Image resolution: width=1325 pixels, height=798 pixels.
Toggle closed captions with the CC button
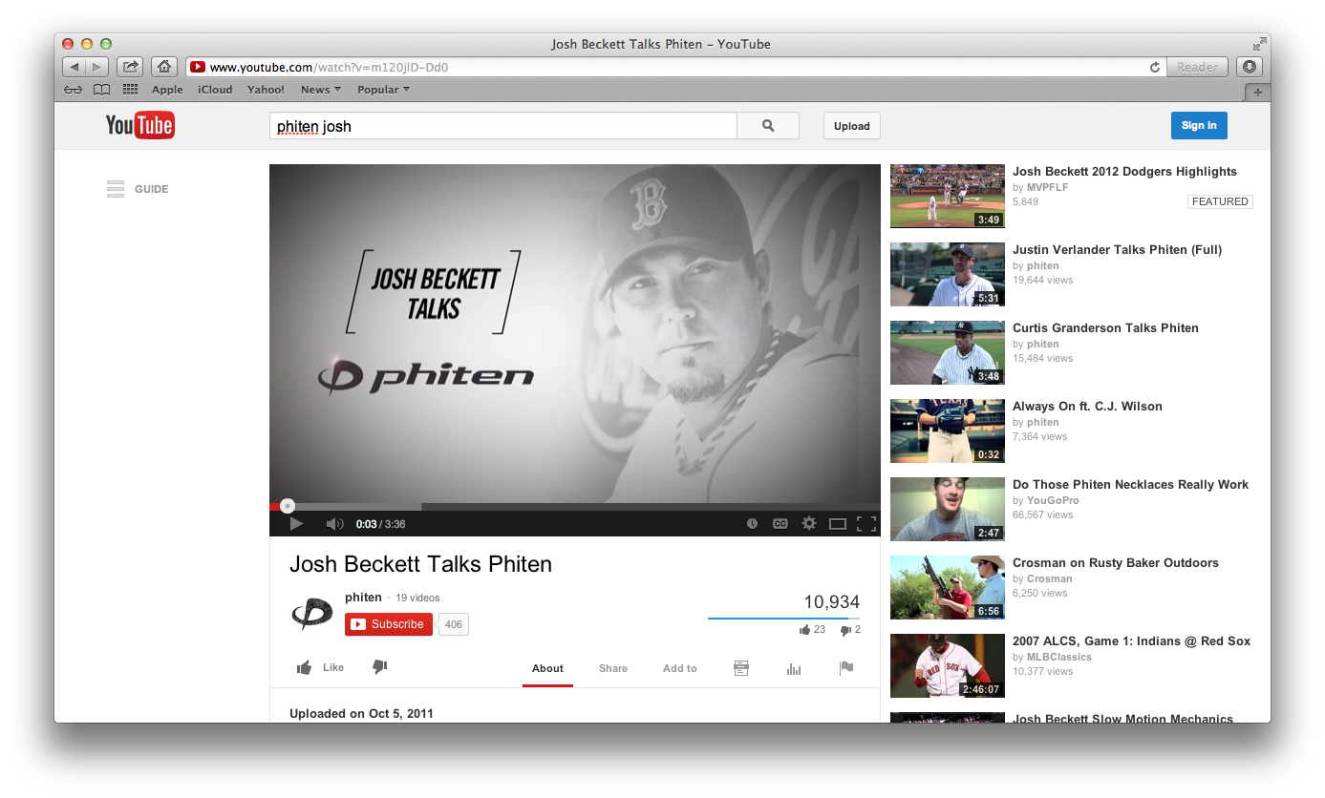point(780,523)
